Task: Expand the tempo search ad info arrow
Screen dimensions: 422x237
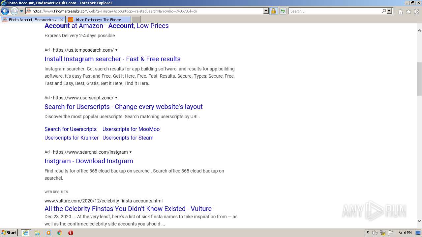Action: (x=116, y=50)
